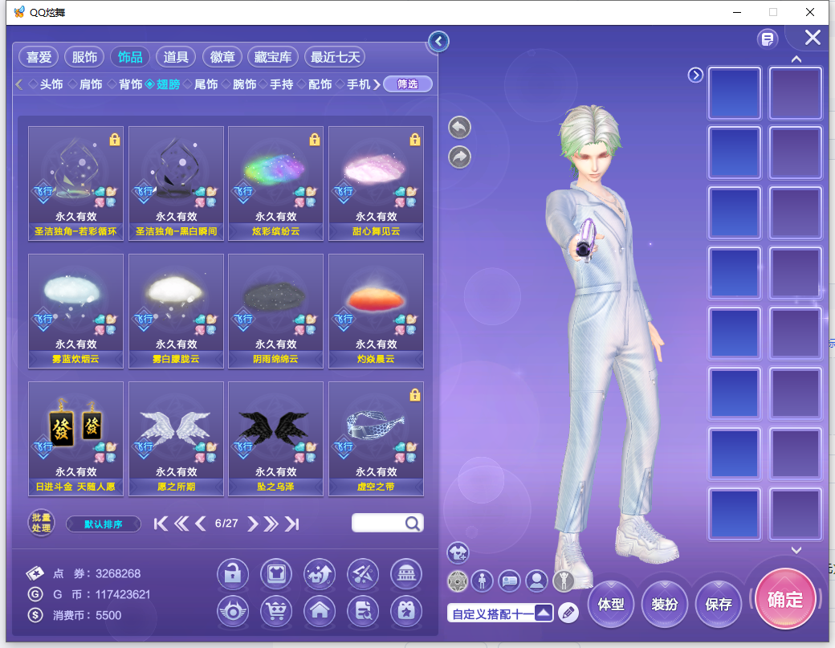Click the pencil icon to rename outfit

click(568, 613)
